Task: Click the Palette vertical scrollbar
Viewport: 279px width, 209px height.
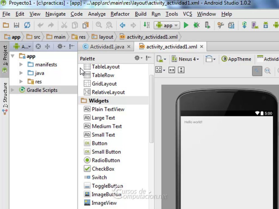Action: pyautogui.click(x=151, y=109)
